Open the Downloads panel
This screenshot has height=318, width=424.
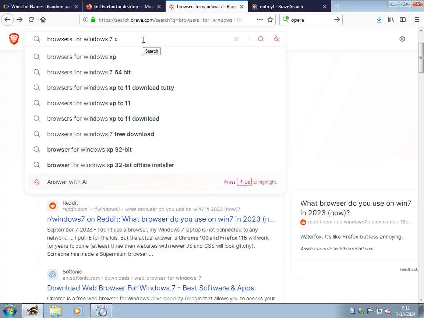click(x=379, y=20)
